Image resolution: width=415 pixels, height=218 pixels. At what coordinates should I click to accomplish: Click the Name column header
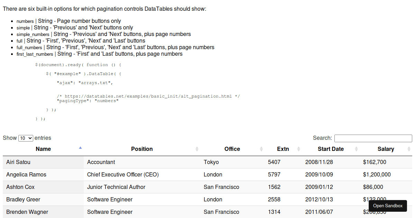(43, 149)
